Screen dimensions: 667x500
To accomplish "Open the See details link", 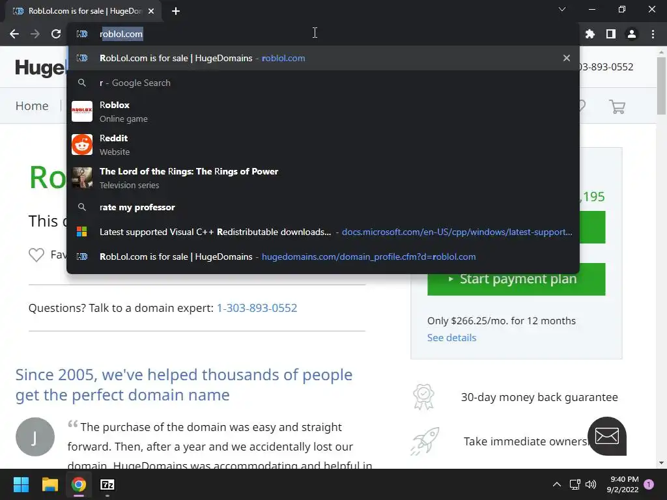I will click(x=452, y=338).
